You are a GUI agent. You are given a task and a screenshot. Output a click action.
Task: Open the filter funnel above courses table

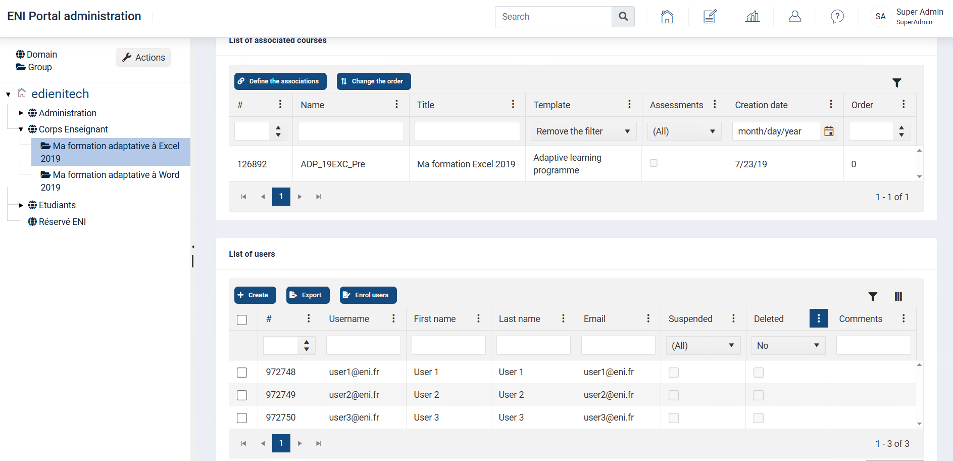pos(897,82)
